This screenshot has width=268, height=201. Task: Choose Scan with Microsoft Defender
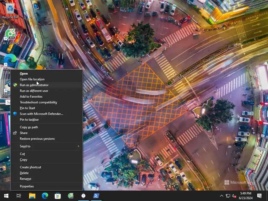click(47, 114)
